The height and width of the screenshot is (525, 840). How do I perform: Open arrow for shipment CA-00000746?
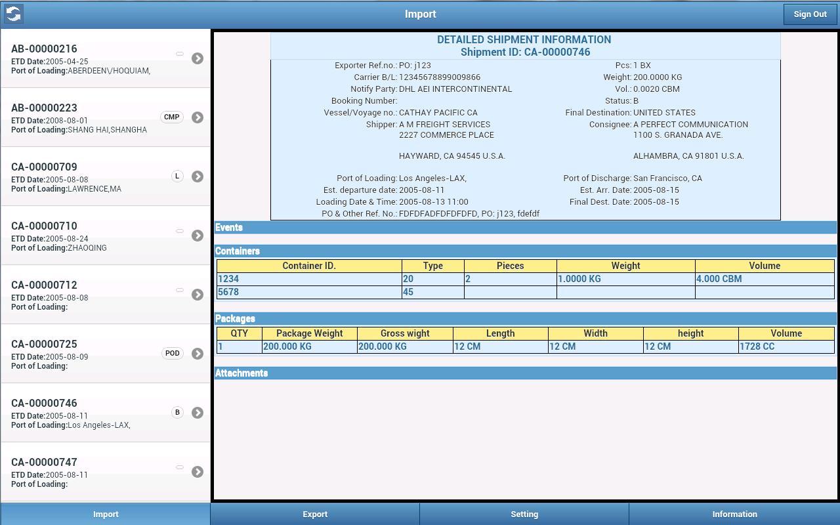click(x=198, y=413)
